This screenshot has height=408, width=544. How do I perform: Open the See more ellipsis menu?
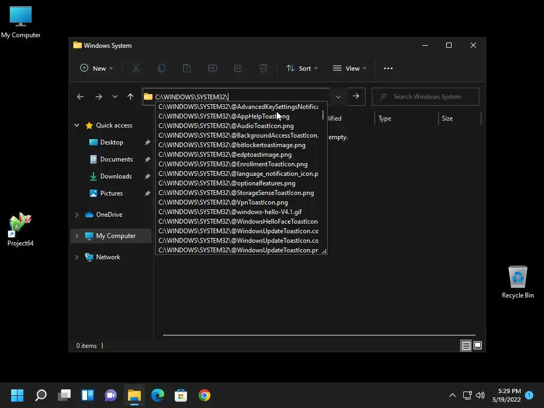[388, 69]
